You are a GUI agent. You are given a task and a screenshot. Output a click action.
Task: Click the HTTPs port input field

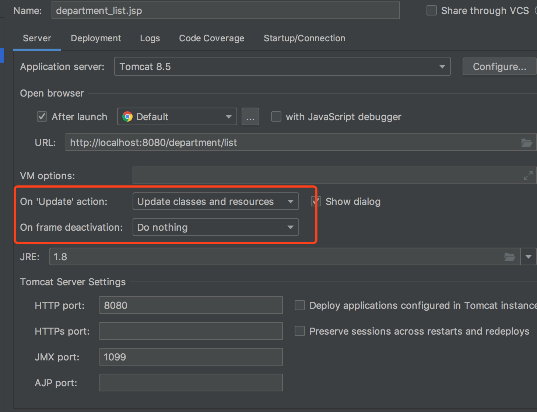pos(191,331)
